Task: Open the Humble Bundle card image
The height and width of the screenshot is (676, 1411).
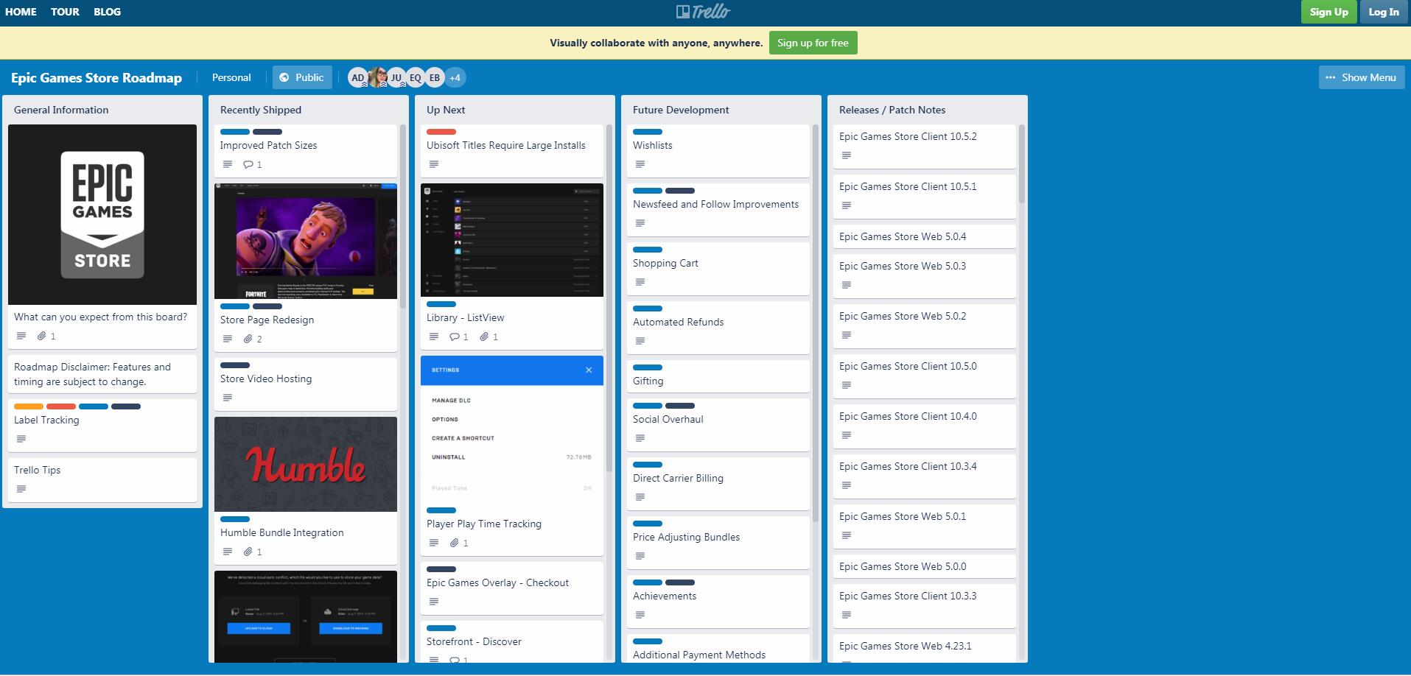Action: click(306, 464)
